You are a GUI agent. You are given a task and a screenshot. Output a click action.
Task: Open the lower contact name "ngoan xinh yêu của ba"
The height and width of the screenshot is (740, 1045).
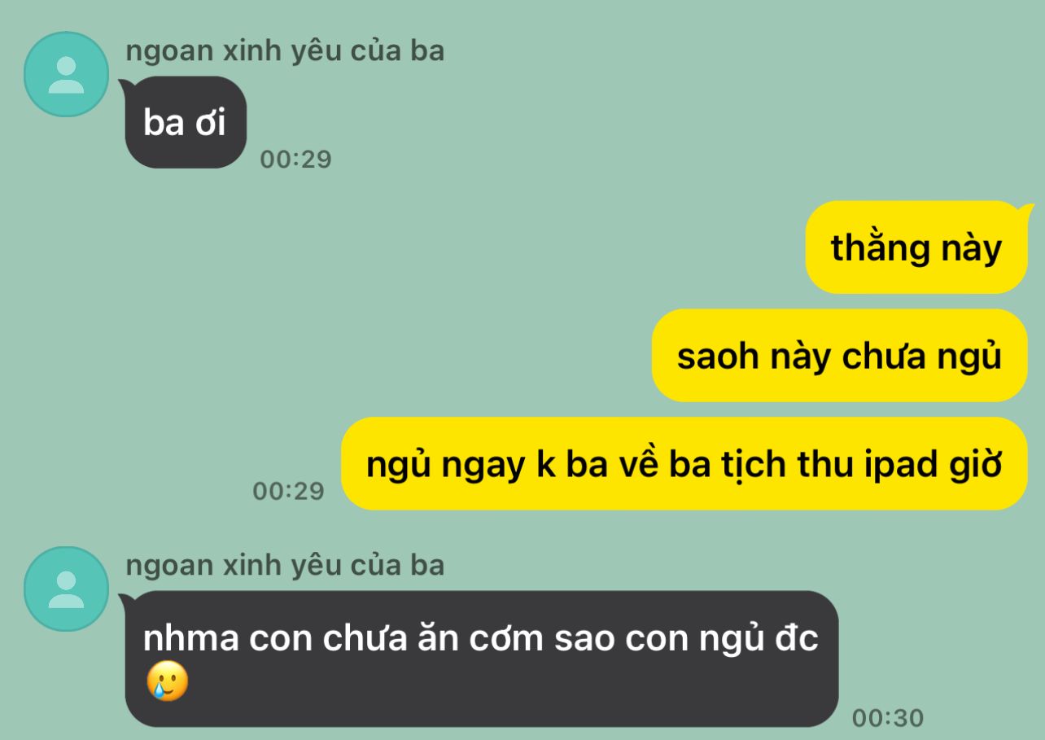click(285, 565)
